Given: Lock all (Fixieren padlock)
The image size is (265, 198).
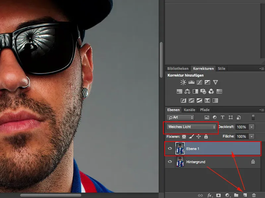Looking at the screenshot, I should click(x=206, y=136).
